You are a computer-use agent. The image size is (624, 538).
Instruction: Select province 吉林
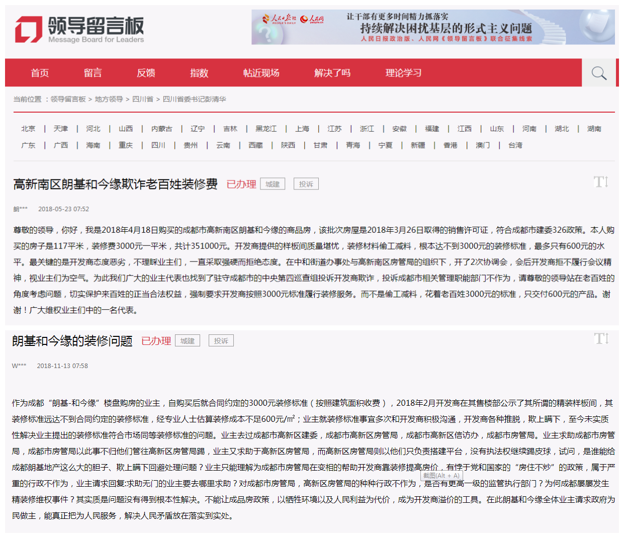[230, 129]
